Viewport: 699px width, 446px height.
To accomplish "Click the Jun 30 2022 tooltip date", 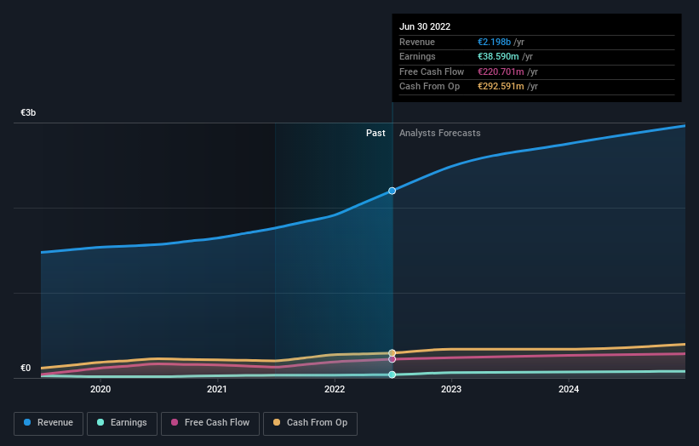I will click(x=425, y=26).
